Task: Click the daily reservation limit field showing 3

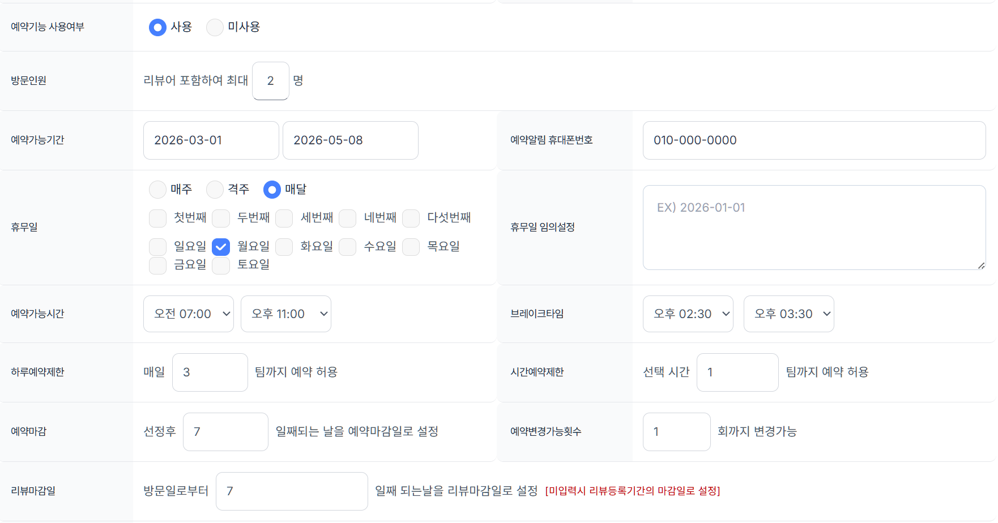Action: (x=210, y=372)
